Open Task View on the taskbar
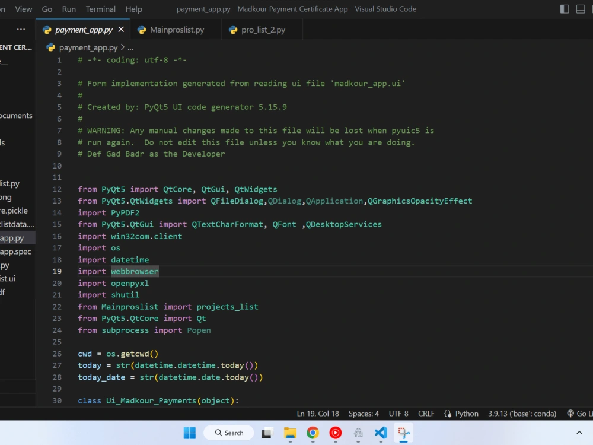The image size is (593, 445). (267, 433)
